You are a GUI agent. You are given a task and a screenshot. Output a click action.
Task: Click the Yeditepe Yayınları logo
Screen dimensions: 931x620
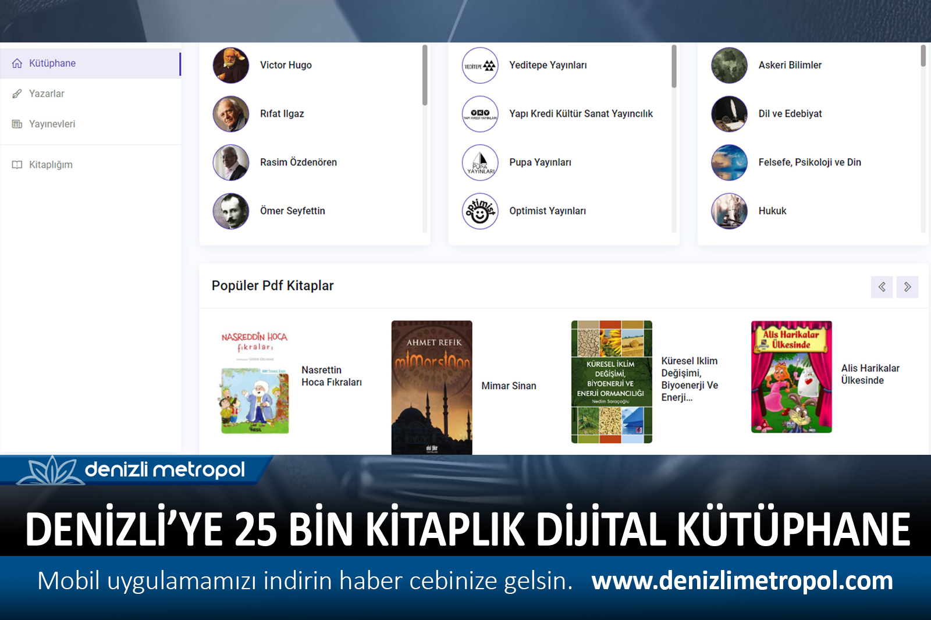click(480, 65)
